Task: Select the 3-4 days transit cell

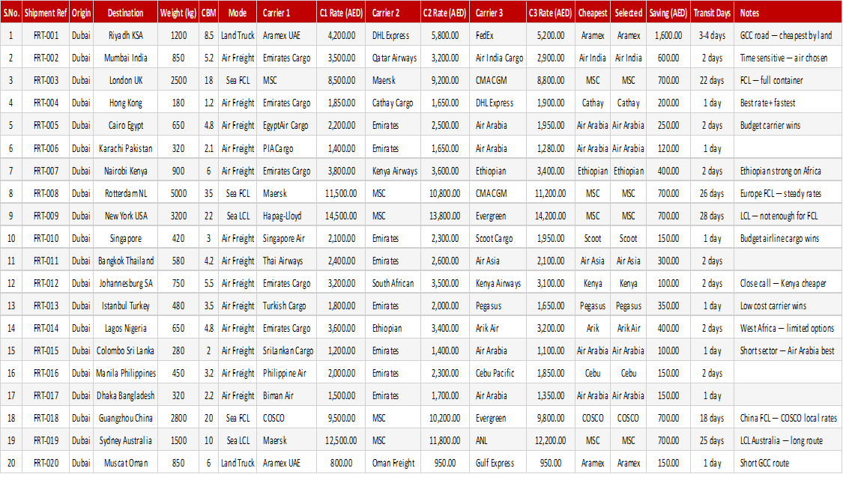Action: tap(712, 35)
